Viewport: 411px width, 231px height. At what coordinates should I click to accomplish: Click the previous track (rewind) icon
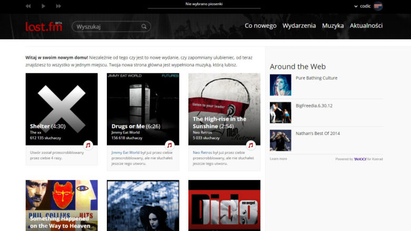pyautogui.click(x=28, y=6)
